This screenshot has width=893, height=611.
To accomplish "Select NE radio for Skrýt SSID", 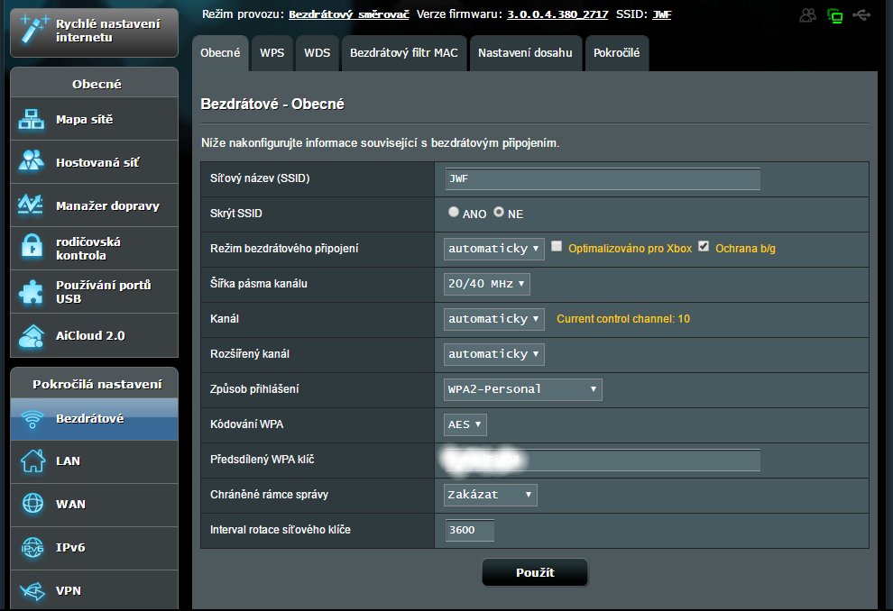I will click(498, 214).
